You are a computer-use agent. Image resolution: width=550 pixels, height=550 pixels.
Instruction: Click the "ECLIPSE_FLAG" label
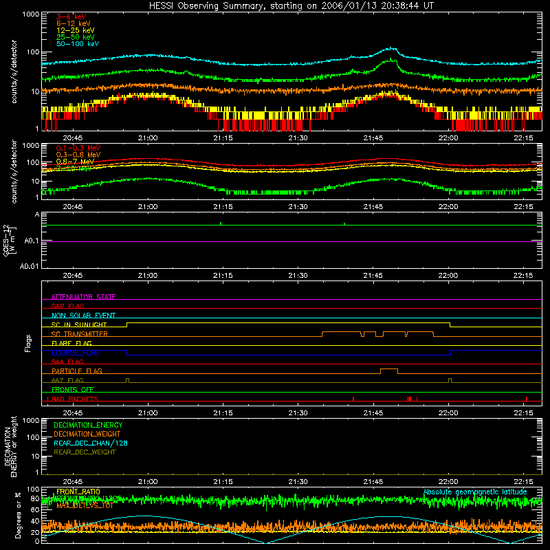pyautogui.click(x=75, y=353)
